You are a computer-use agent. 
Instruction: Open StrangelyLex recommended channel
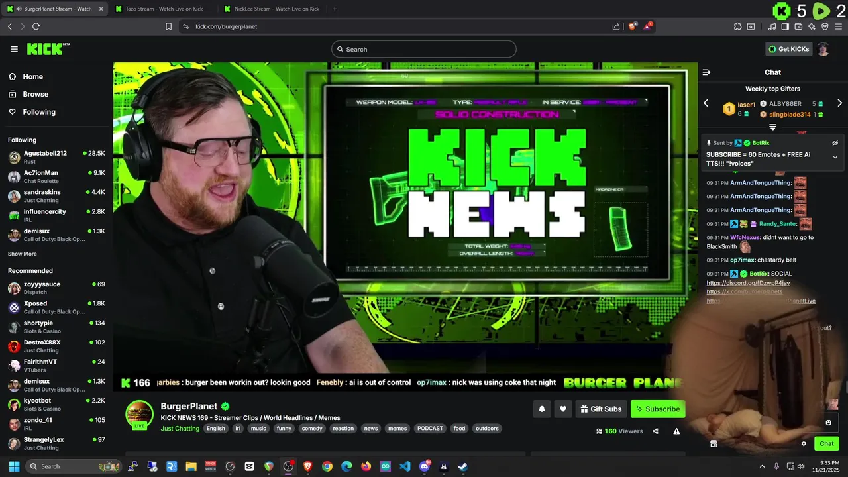pos(56,443)
